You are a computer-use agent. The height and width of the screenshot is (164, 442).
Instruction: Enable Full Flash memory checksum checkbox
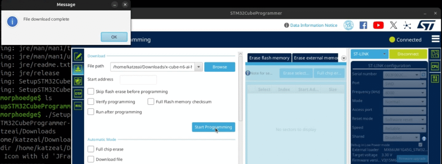coord(151,101)
